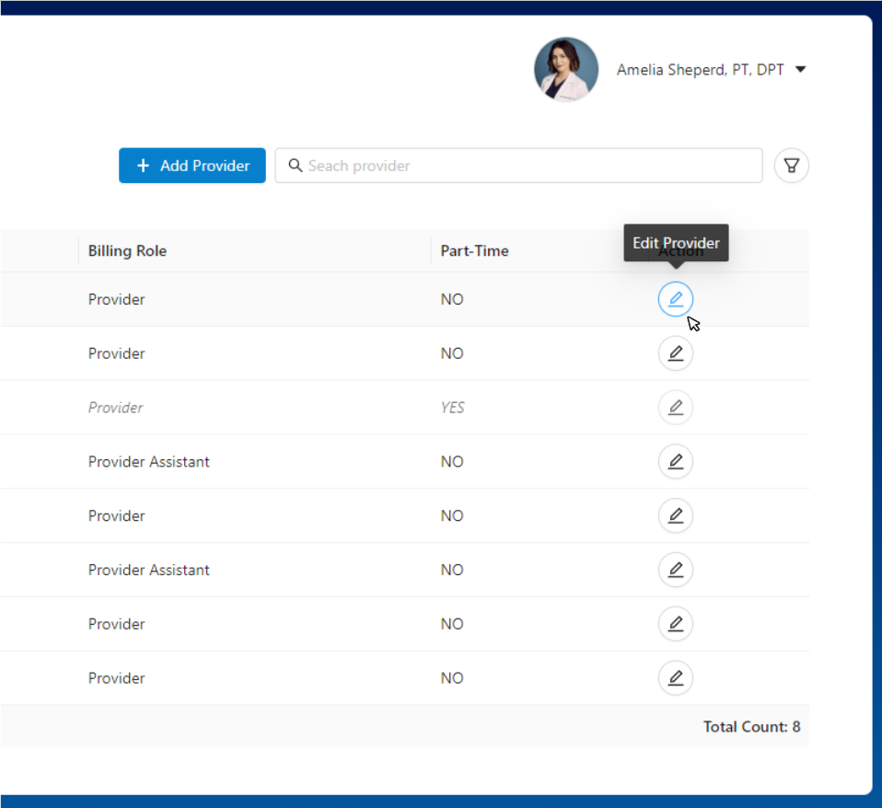
Task: Click the highlighted edit pencil in the first row
Action: (675, 299)
